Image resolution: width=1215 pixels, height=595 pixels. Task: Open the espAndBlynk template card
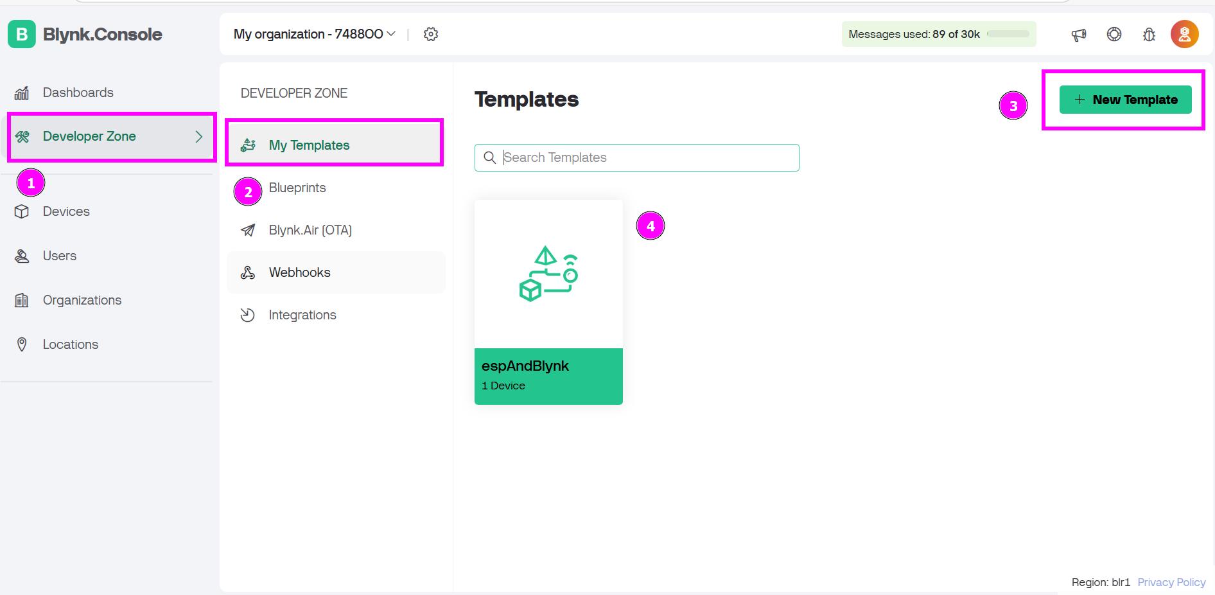coord(548,302)
